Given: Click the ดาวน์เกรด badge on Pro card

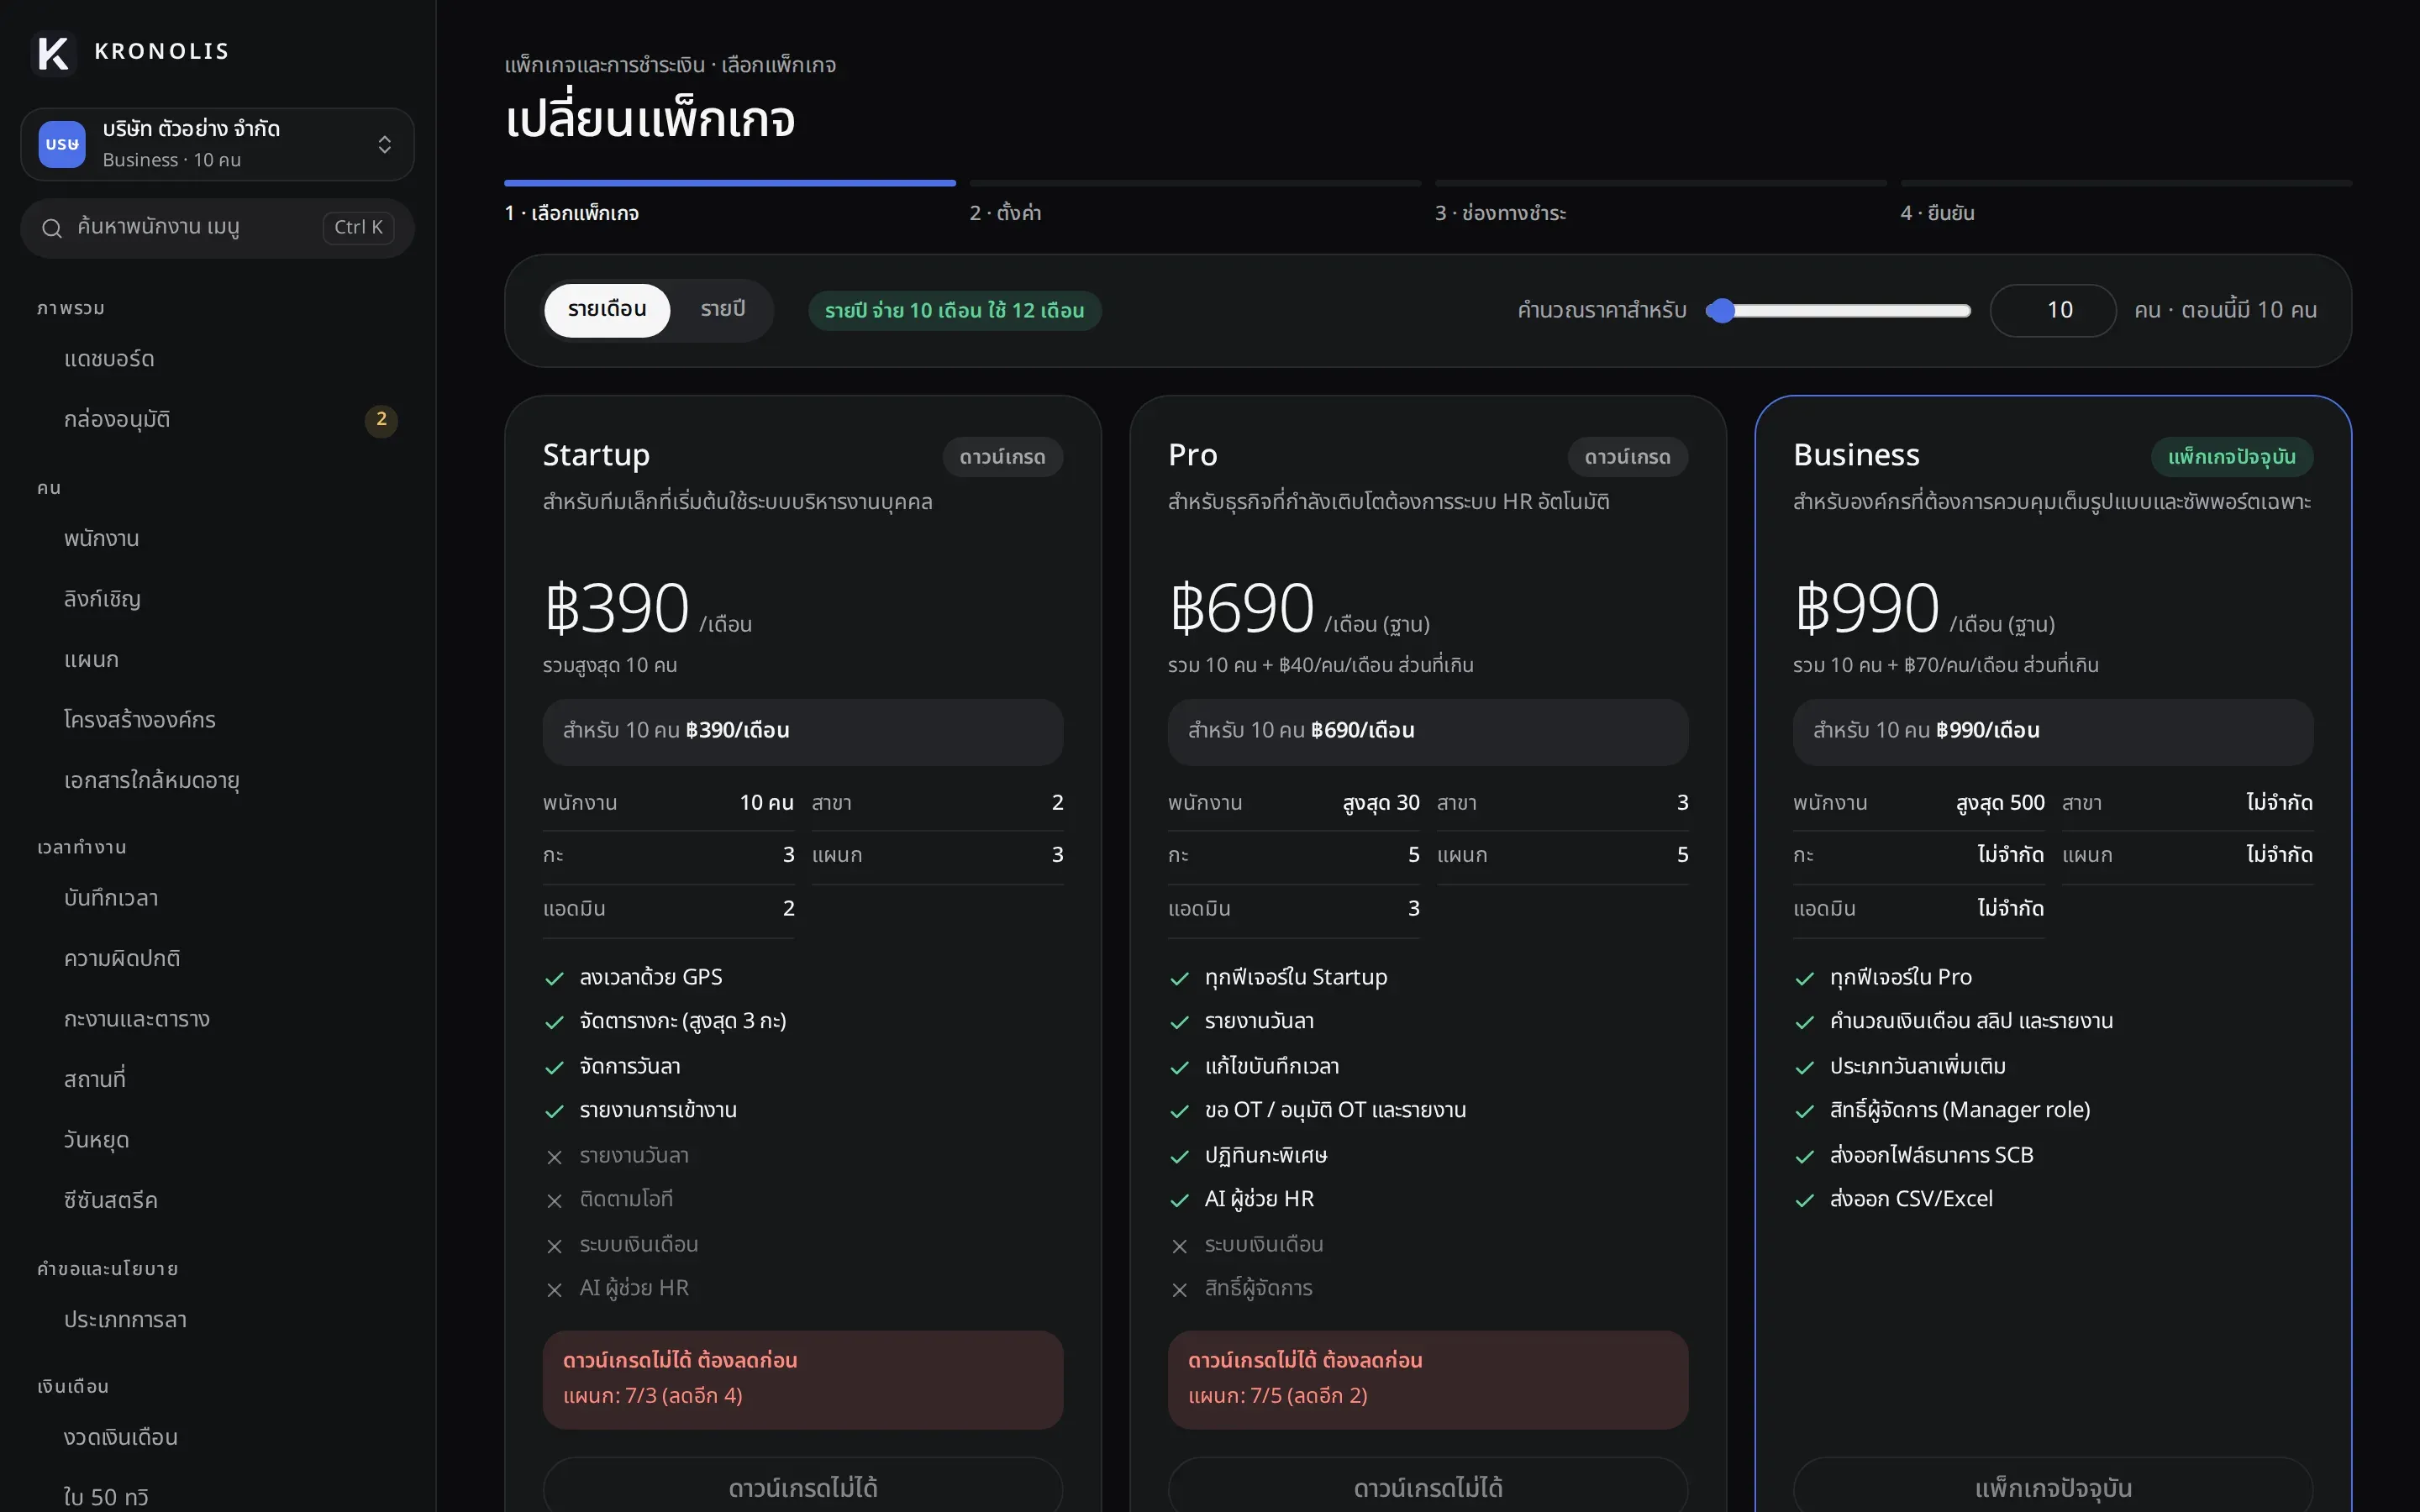Looking at the screenshot, I should pyautogui.click(x=1628, y=457).
